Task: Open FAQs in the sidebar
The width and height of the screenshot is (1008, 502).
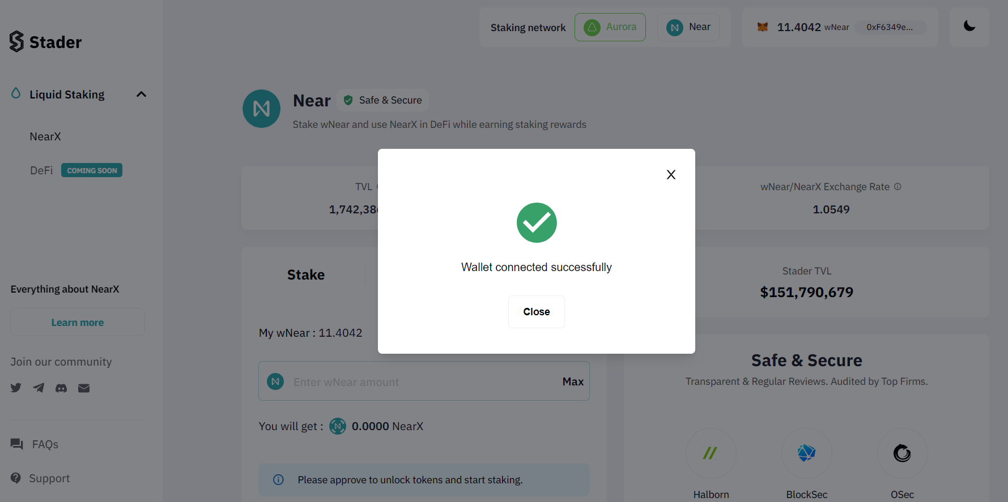Action: point(45,444)
